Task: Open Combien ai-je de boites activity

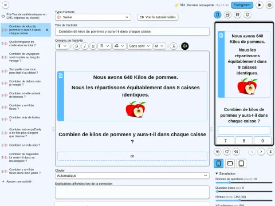Action: (25, 119)
